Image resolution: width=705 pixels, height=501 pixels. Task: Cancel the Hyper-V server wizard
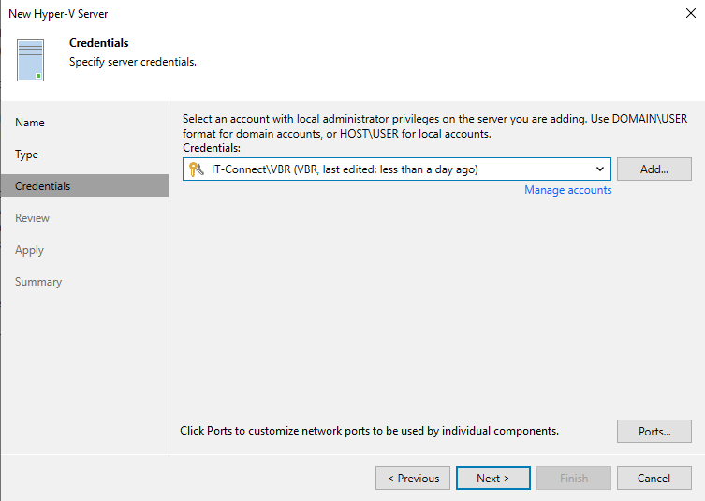click(654, 479)
